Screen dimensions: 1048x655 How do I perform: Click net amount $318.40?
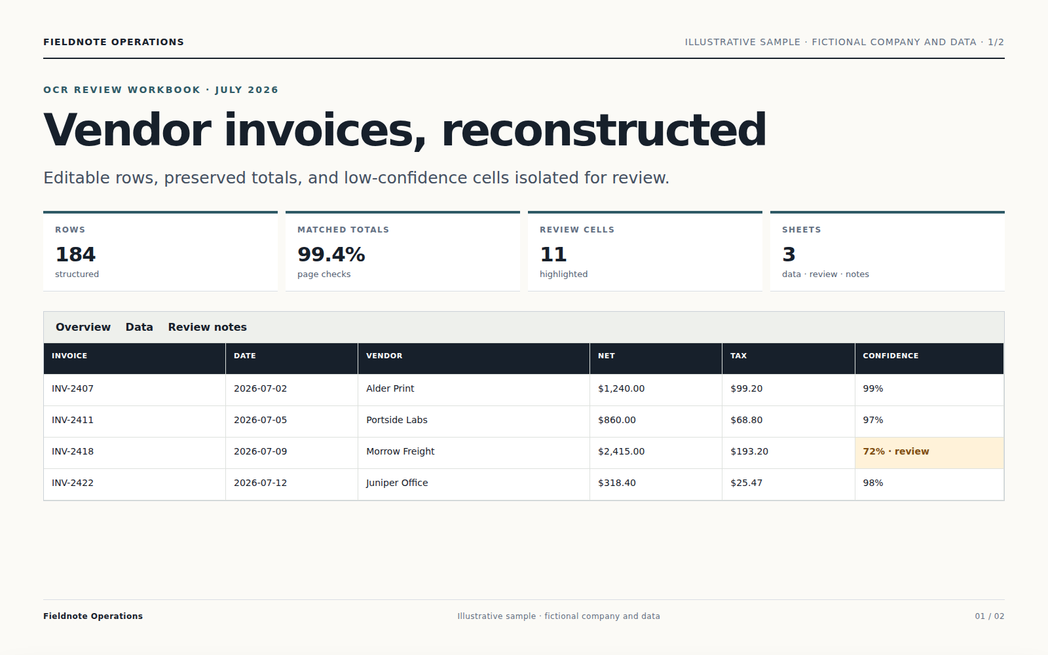tap(656, 484)
